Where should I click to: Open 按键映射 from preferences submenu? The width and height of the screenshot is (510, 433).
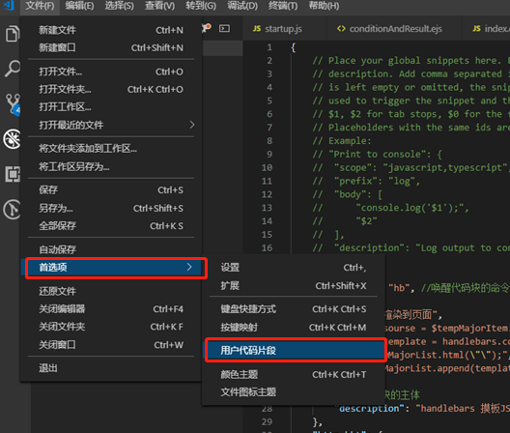[294, 328]
